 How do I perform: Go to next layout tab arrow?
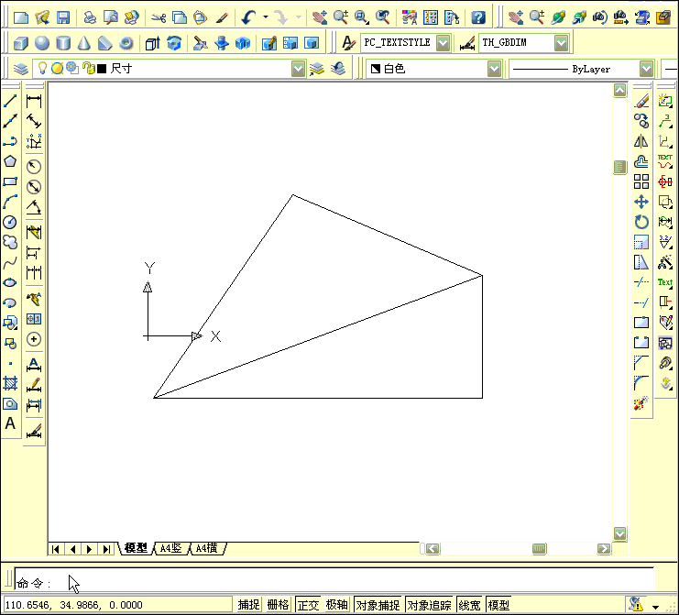(89, 549)
